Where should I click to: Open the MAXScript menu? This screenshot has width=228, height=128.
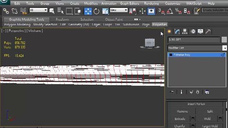pos(194,3)
